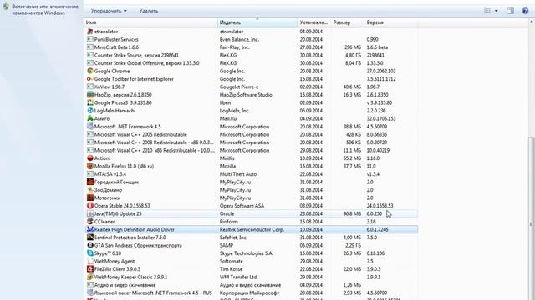Click the Google Picasa3 icon
Image resolution: width=535 pixels, height=300 pixels.
click(90, 102)
